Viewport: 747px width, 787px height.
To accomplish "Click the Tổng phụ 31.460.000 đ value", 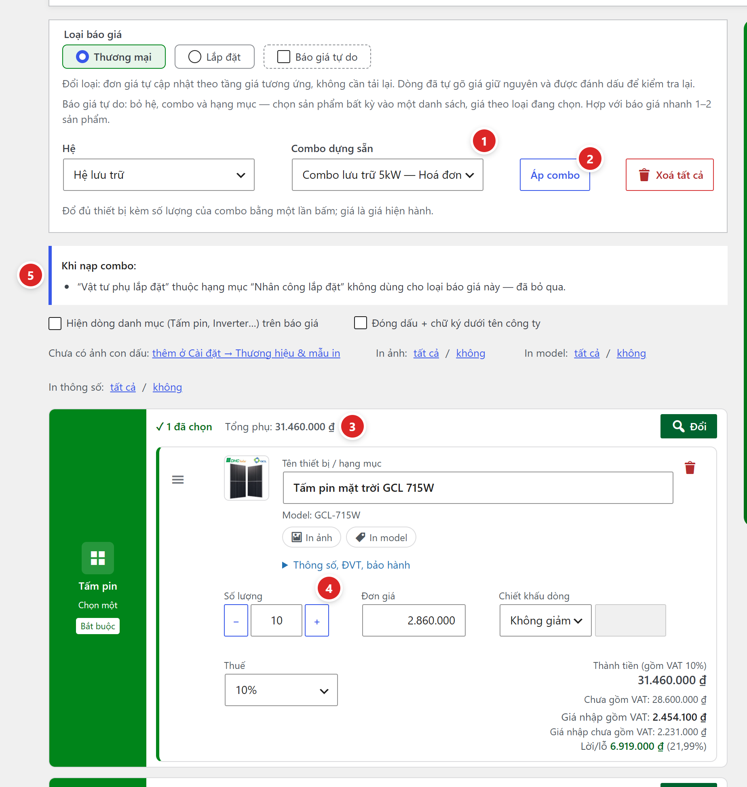I will [305, 427].
